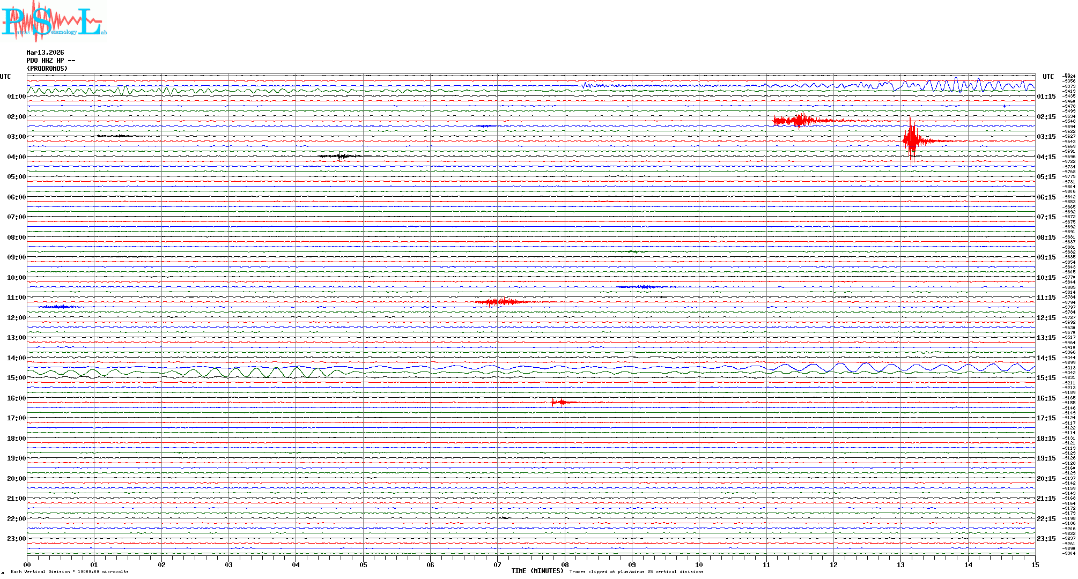This screenshot has width=1078, height=579.
Task: Click the 15 minute tick label on the bottom axis
Action: tap(1035, 565)
